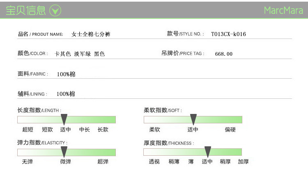The image size is (308, 175).
Task: Click the 黑色 color option text
Action: click(99, 54)
